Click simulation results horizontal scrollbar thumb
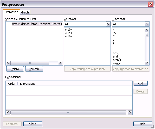 tap(30, 63)
